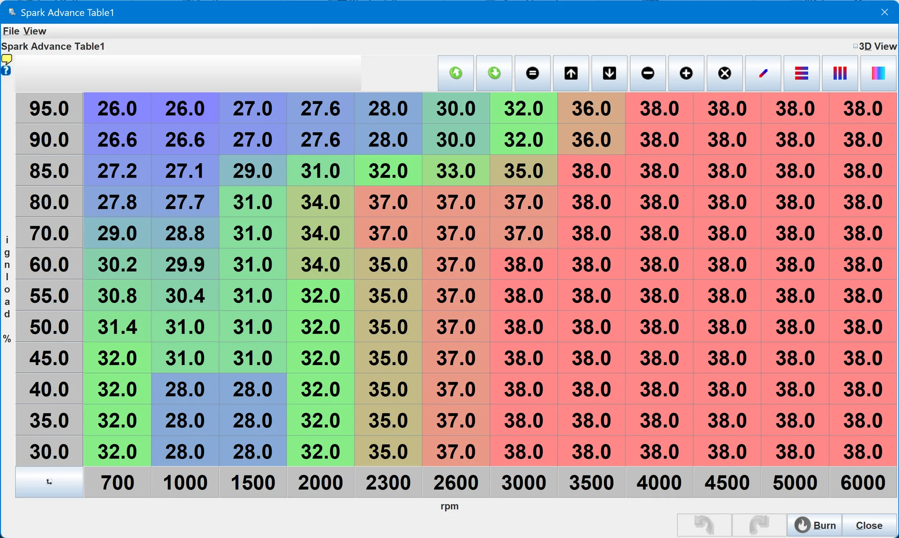Image resolution: width=899 pixels, height=538 pixels.
Task: Close the Spark Advance Table1 window
Action: [884, 12]
